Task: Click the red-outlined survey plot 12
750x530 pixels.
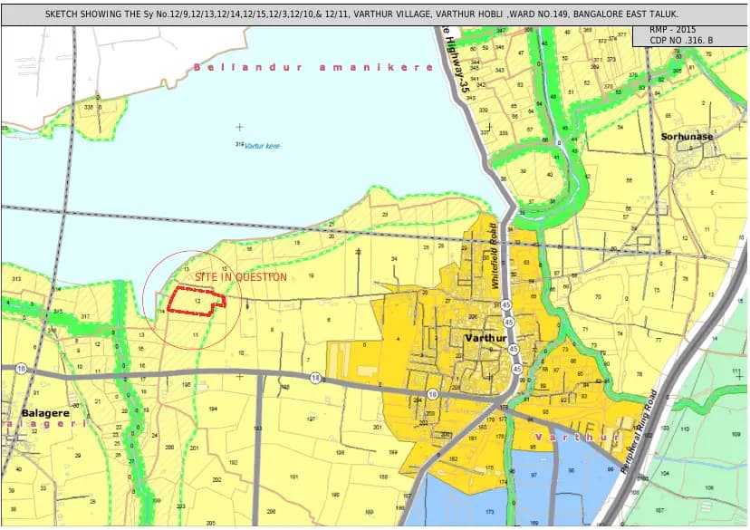Action: click(x=197, y=302)
